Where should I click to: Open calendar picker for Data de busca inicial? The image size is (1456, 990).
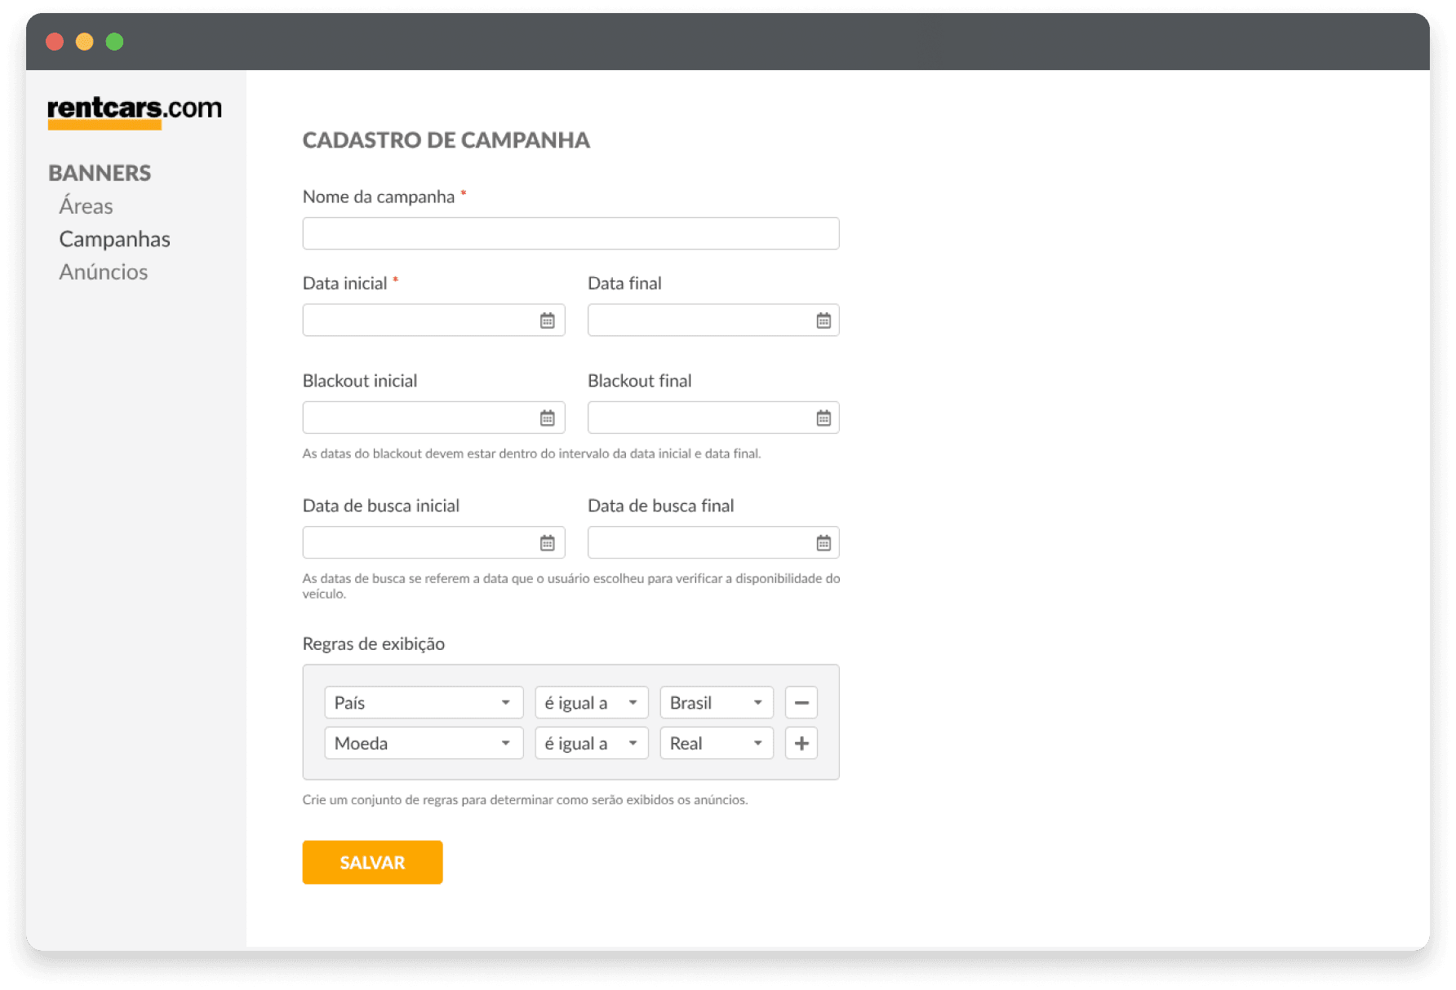[x=547, y=543]
